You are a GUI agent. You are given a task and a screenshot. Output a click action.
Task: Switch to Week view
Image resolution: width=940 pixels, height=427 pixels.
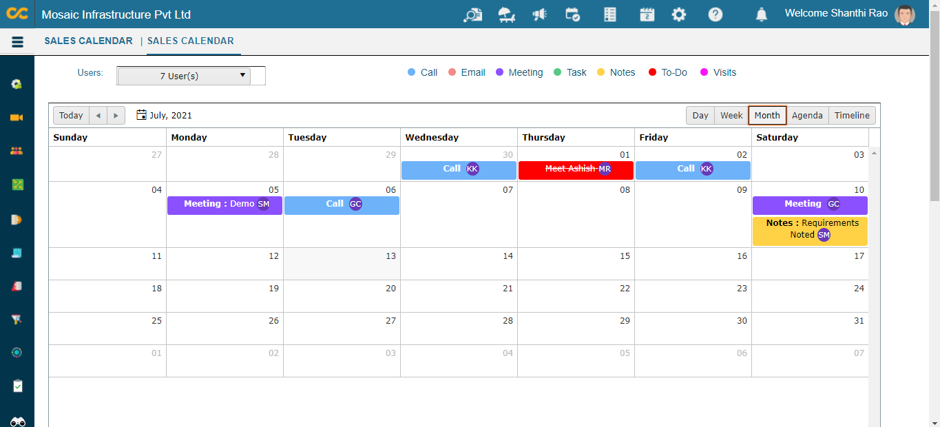click(731, 115)
